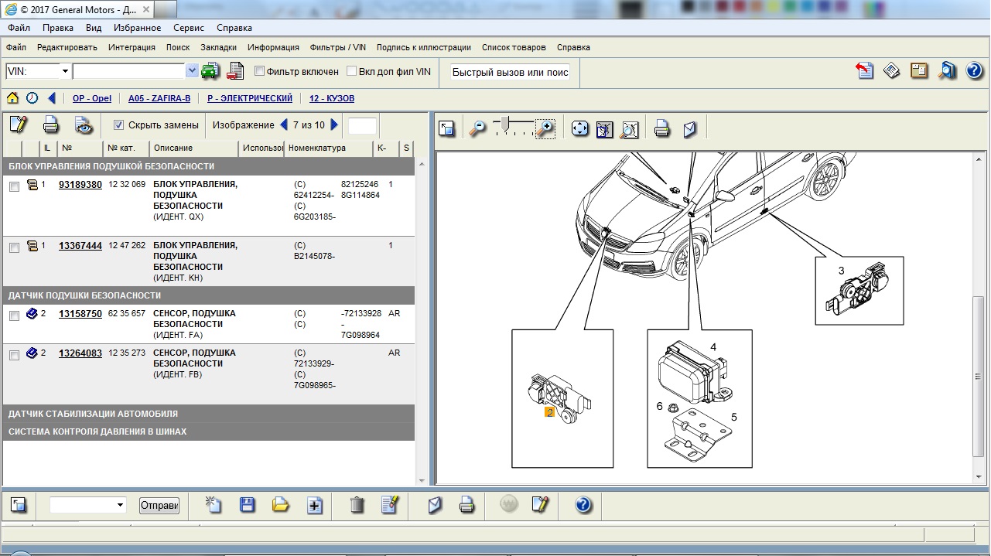Image resolution: width=991 pixels, height=556 pixels.
Task: Click the zoom in magnifier icon
Action: [x=545, y=128]
